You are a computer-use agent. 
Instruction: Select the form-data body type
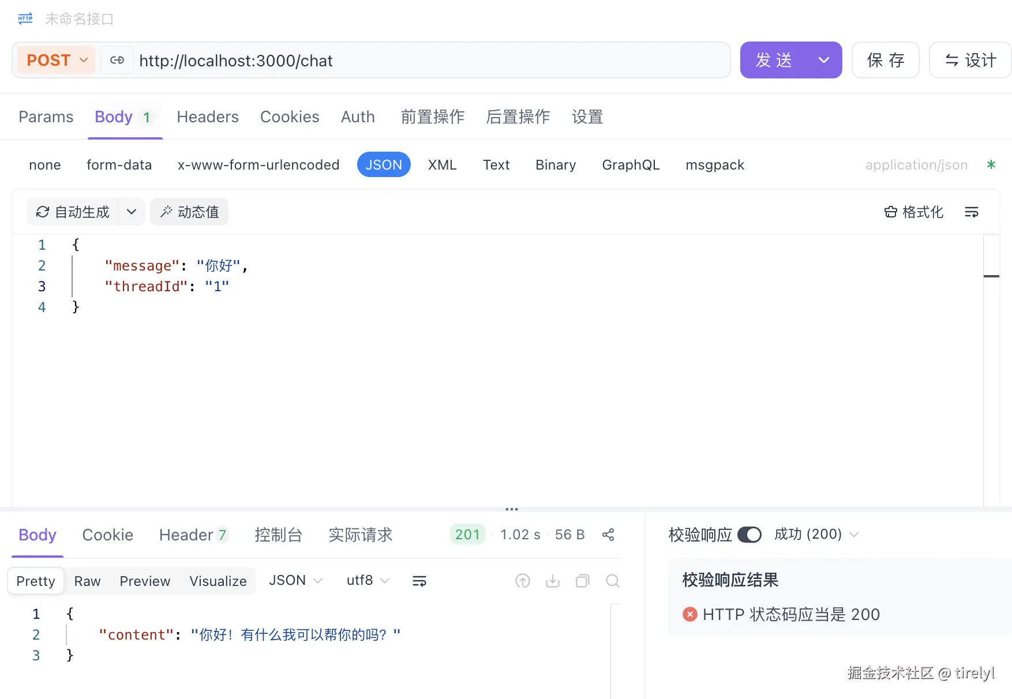[119, 165]
